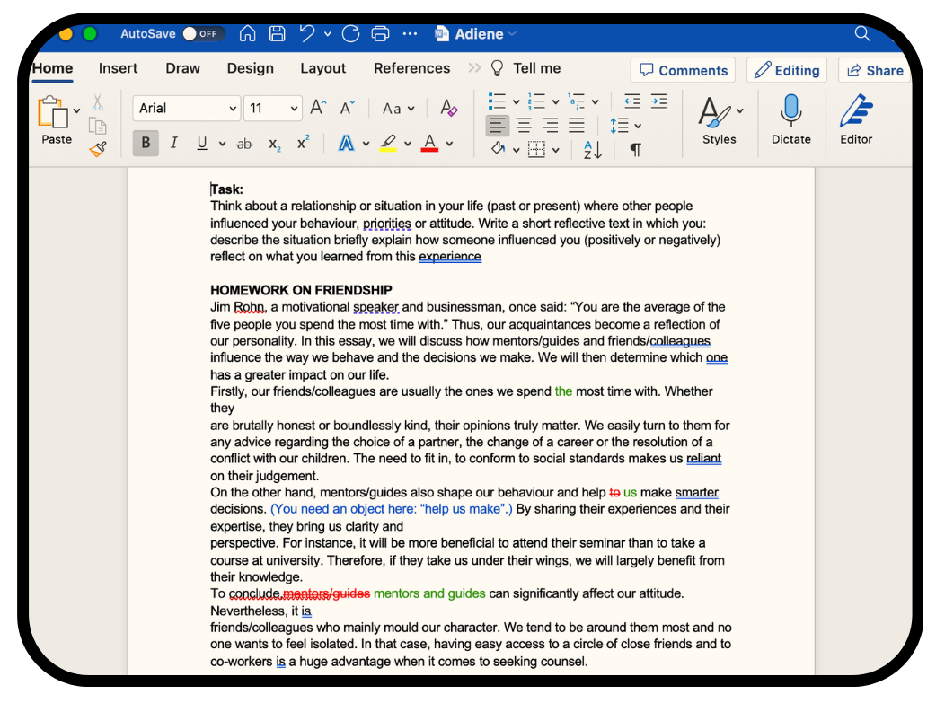
Task: Copy the selection with the copy icon
Action: pos(97,126)
